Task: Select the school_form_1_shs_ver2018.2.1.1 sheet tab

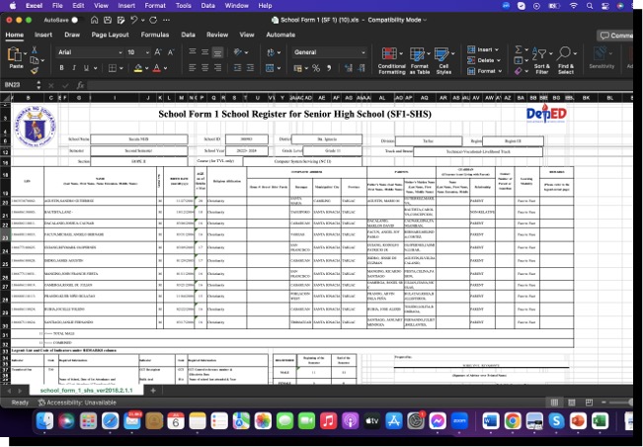Action: click(x=86, y=391)
